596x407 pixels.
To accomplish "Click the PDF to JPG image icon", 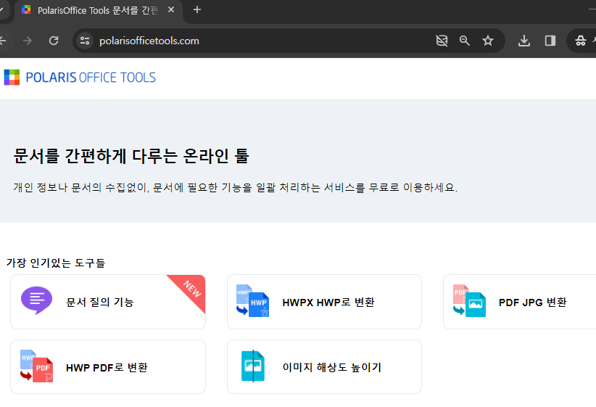I will coord(469,301).
